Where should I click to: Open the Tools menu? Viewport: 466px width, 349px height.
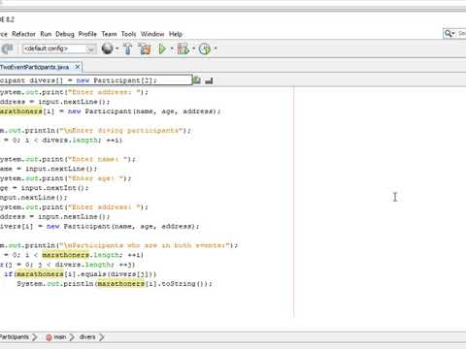click(x=128, y=34)
